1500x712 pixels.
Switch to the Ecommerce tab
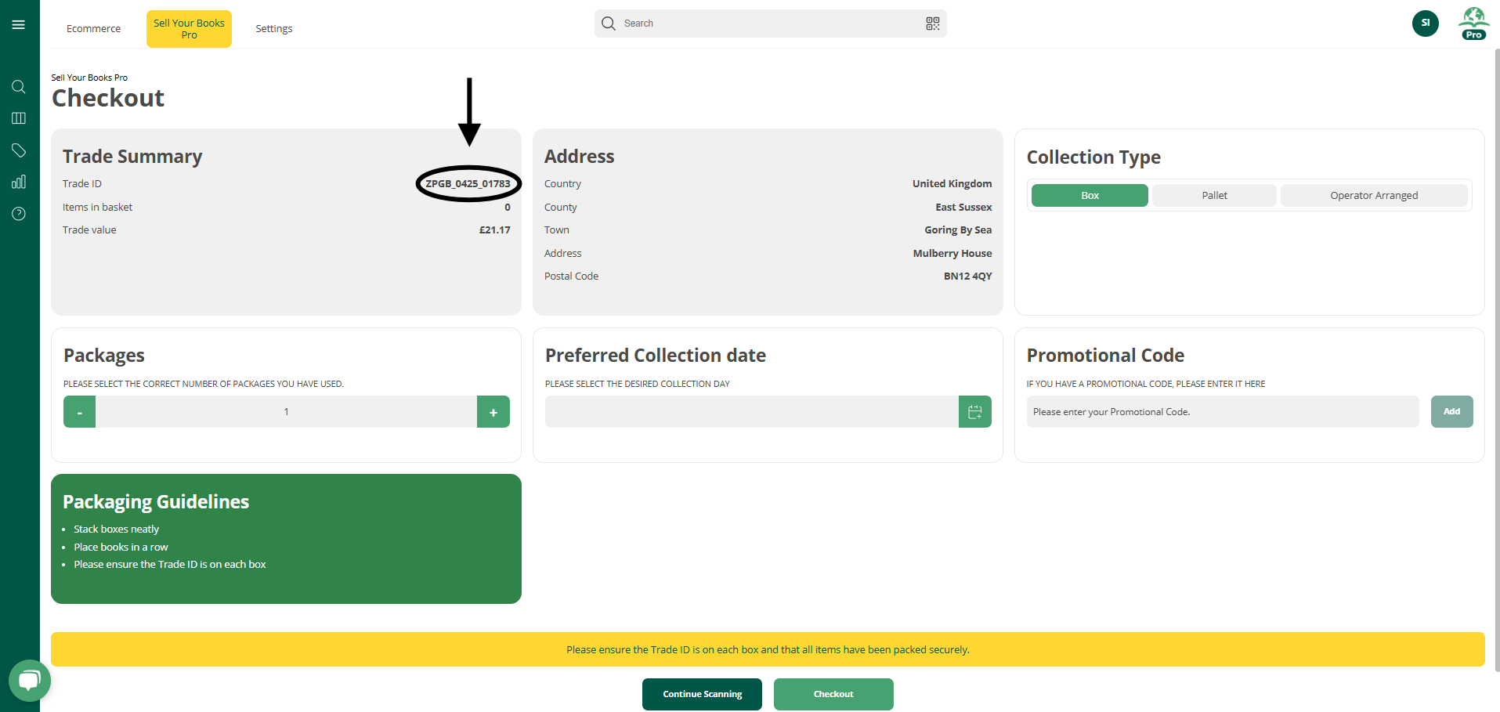point(93,29)
